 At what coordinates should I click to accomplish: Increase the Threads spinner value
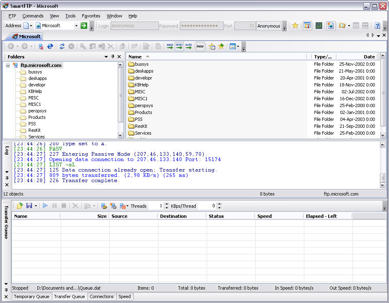click(x=167, y=204)
